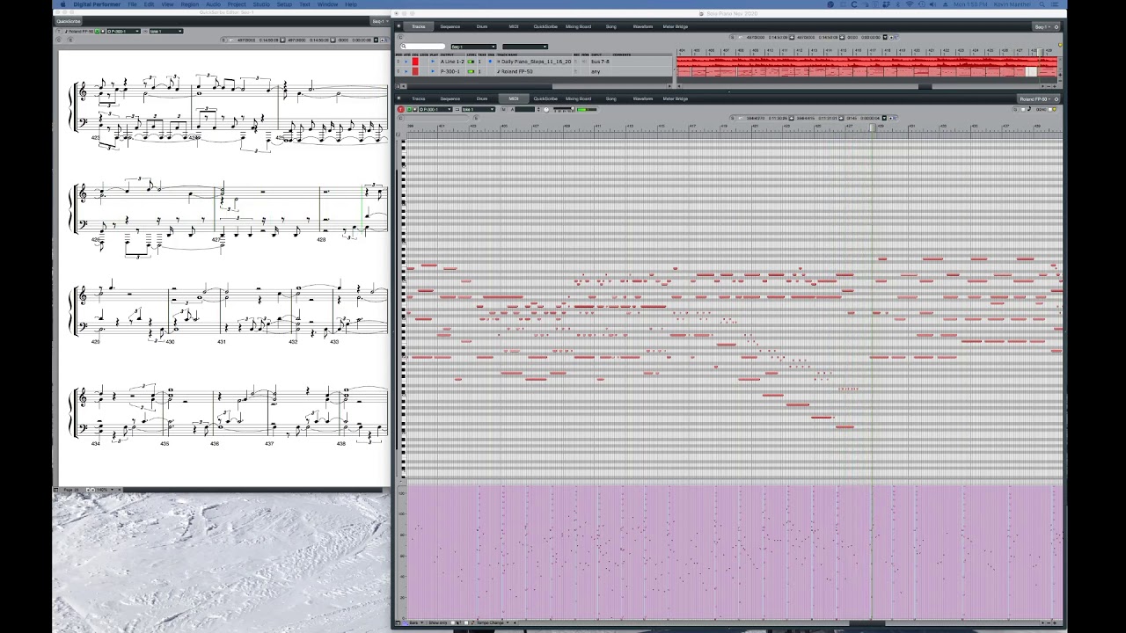1126x633 pixels.
Task: Select the QuickScribe tab in score window
Action: [69, 21]
